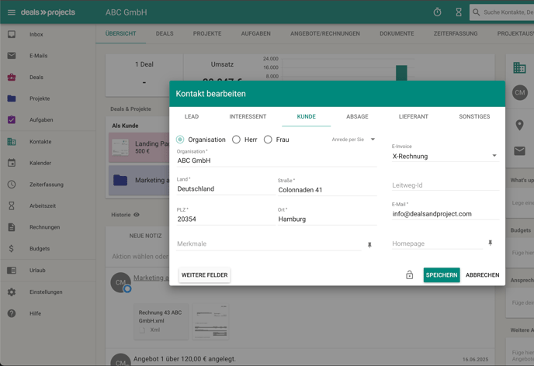Screen dimensions: 534x366
Task: Switch to the Lieferant tab
Action: 414,116
